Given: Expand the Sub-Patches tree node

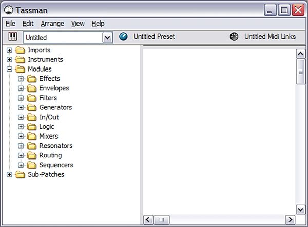Looking at the screenshot, I should tap(9, 175).
